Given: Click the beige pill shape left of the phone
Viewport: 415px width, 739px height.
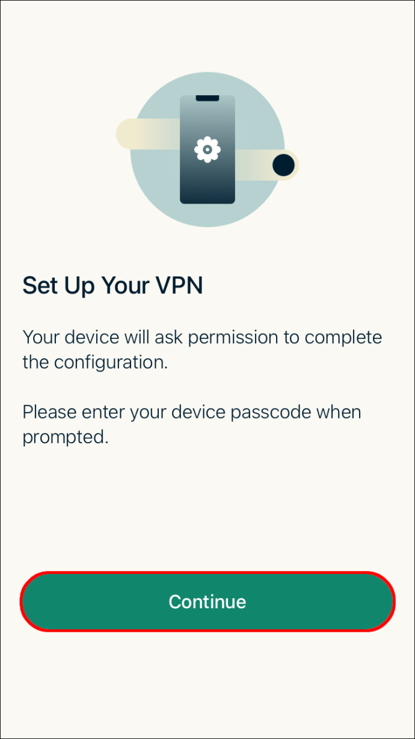Looking at the screenshot, I should (148, 134).
